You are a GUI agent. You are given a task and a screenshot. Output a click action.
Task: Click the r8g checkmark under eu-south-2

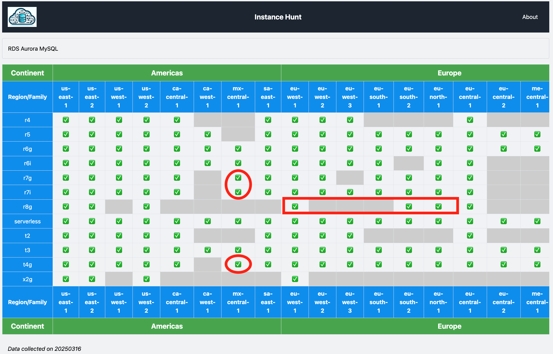pos(409,206)
